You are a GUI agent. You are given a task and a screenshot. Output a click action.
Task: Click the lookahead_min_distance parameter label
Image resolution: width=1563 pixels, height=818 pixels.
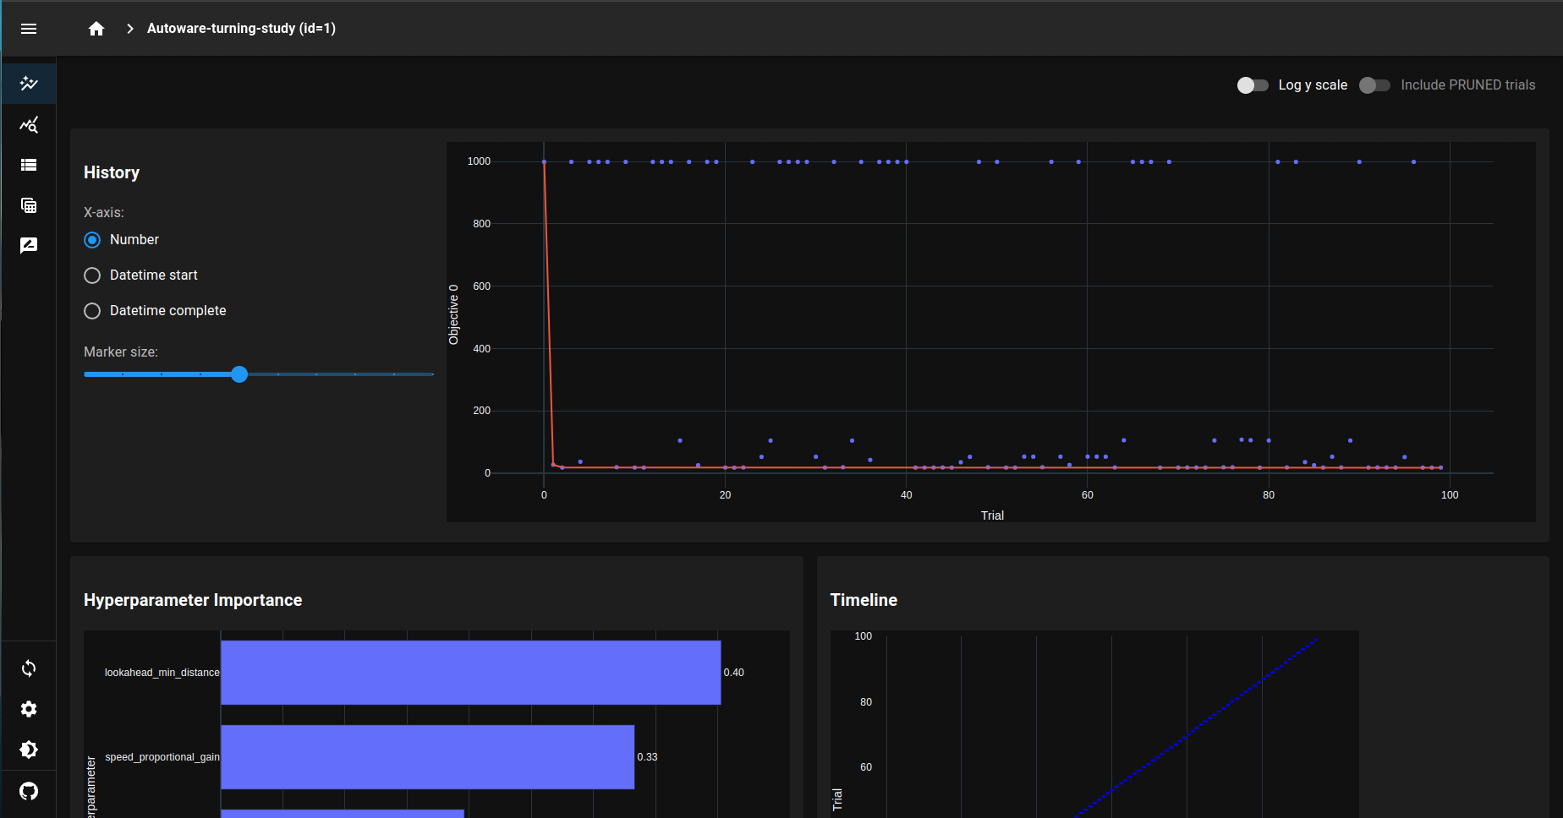click(162, 673)
